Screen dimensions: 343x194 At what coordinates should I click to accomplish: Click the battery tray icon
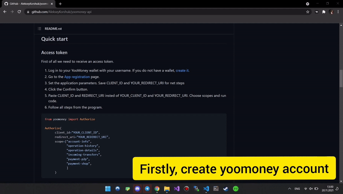pyautogui.click(x=316, y=189)
